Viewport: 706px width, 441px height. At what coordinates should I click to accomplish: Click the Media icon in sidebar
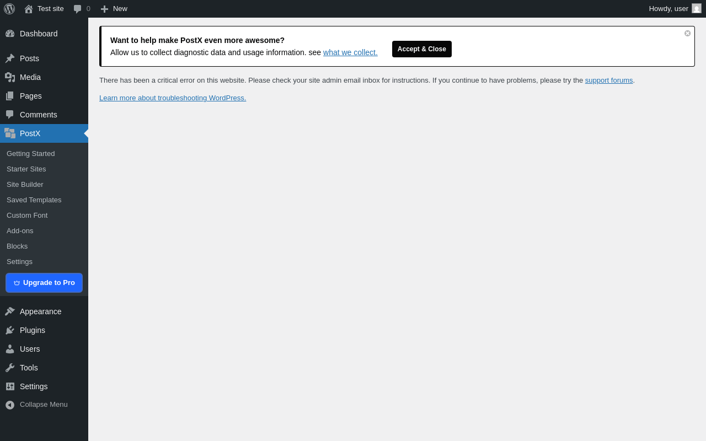coord(10,77)
